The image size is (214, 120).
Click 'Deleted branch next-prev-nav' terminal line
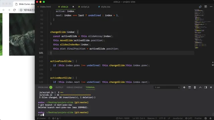coord(63,107)
